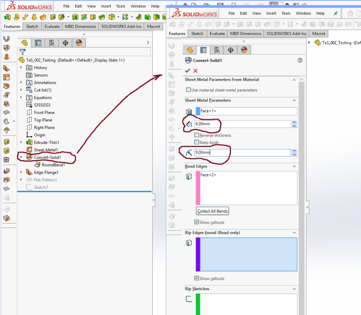Tick the Keep body checkbox
Viewport: 361px width, 315px height.
coord(197,142)
